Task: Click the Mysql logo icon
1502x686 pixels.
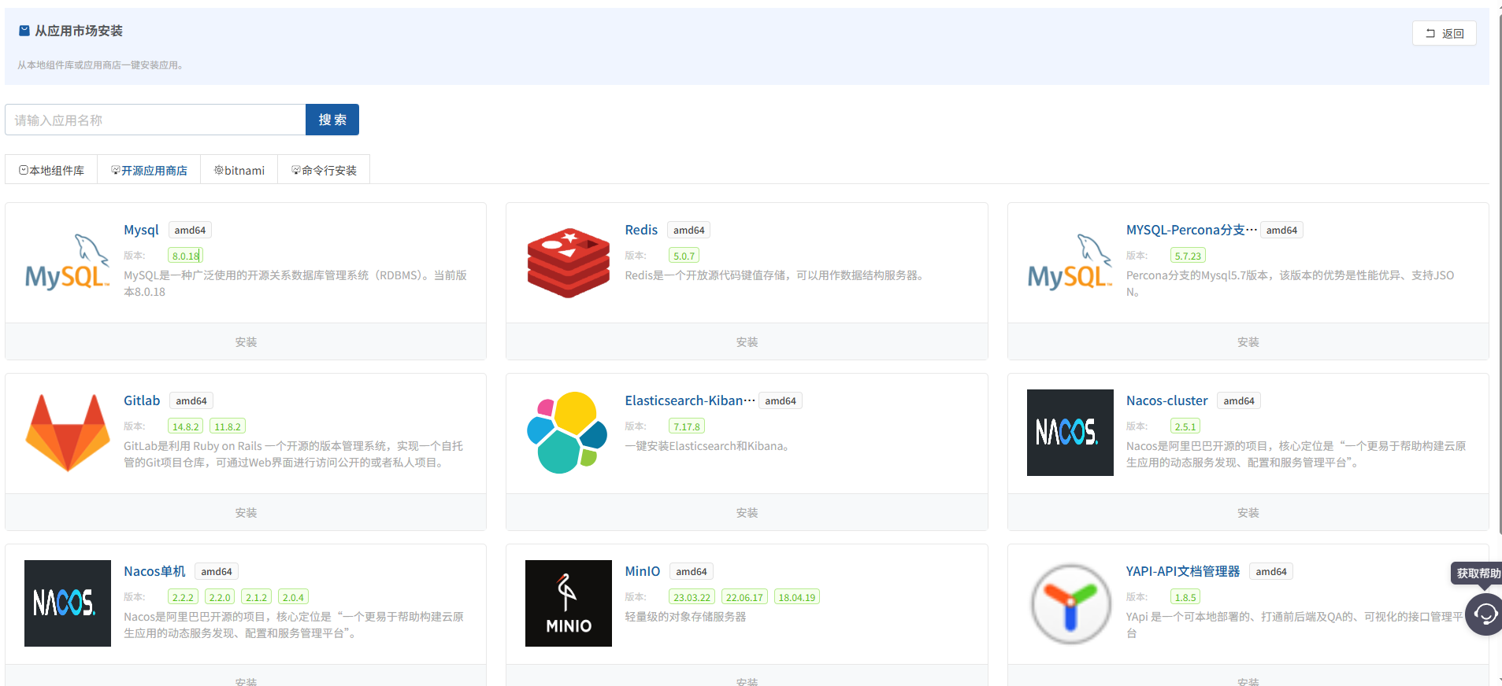Action: 68,262
